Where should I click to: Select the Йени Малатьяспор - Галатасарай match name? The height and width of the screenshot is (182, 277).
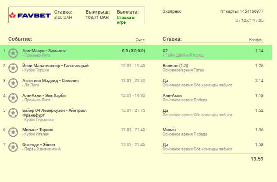pos(56,66)
